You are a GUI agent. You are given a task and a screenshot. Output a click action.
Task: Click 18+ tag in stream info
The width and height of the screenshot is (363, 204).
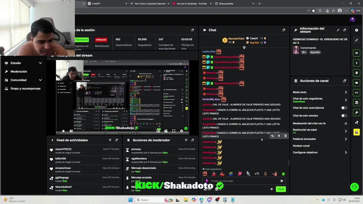pyautogui.click(x=304, y=52)
